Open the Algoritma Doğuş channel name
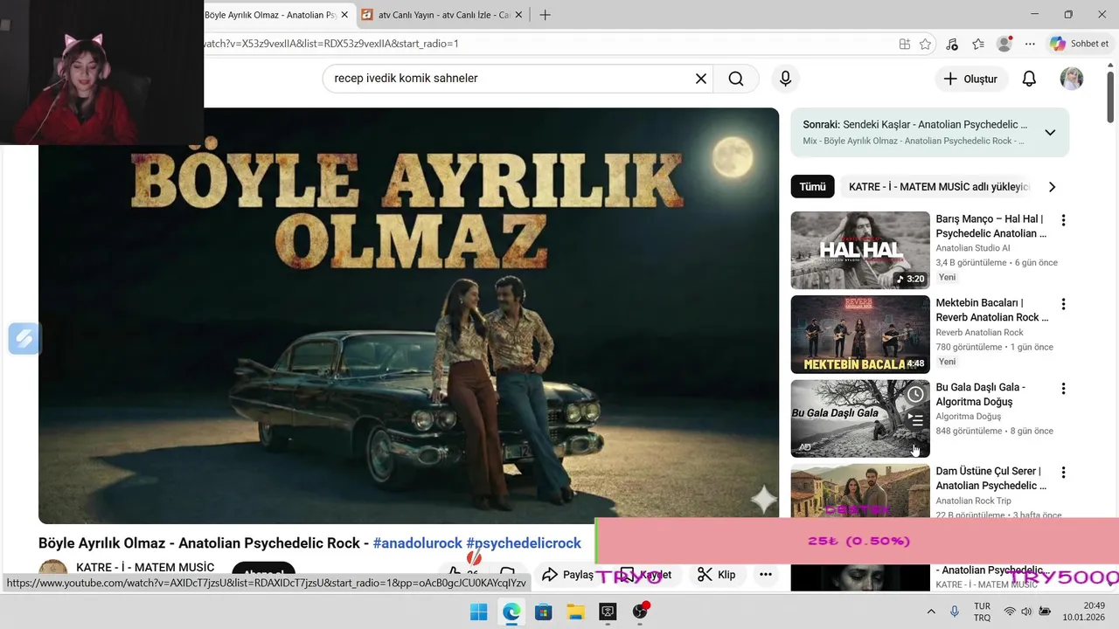This screenshot has width=1119, height=629. (968, 416)
